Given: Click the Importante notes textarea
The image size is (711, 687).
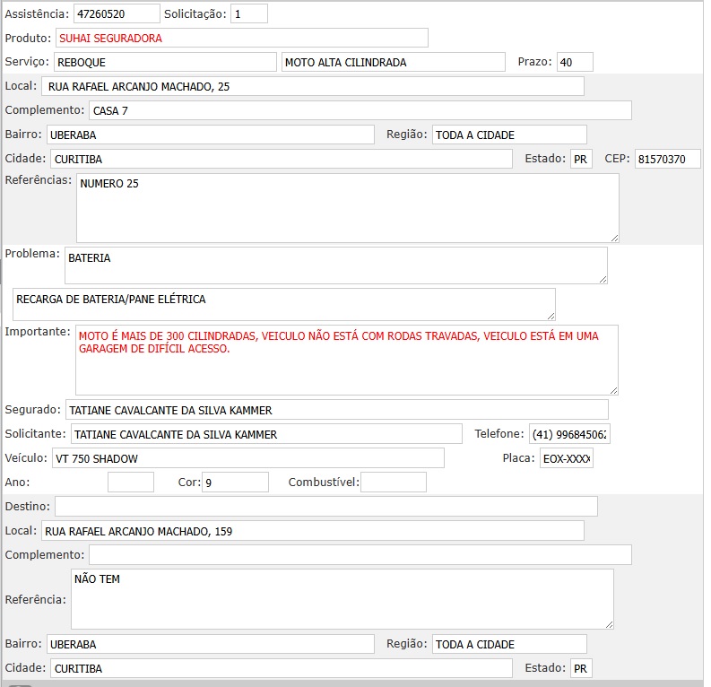Looking at the screenshot, I should point(346,360).
